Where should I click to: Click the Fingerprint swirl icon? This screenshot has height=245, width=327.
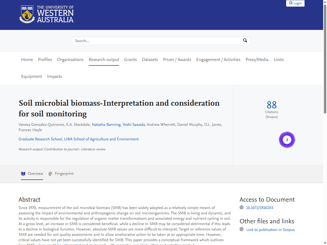tap(50, 174)
